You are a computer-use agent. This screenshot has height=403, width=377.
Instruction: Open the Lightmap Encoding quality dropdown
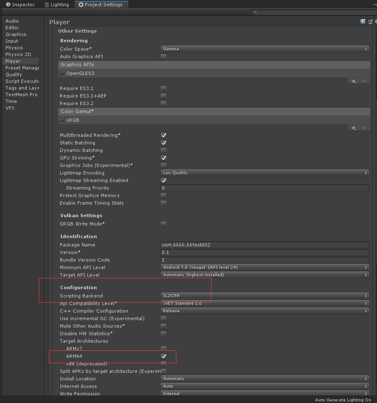coord(265,172)
